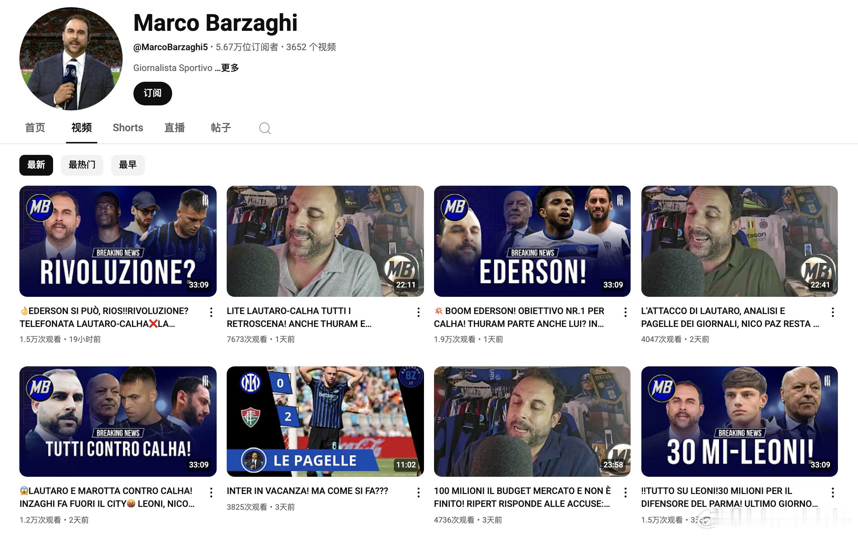Screen dimensions: 858x537
Task: Play the 22:11 LITE LAUTARO-CALHA thumbnail
Action: coord(325,241)
